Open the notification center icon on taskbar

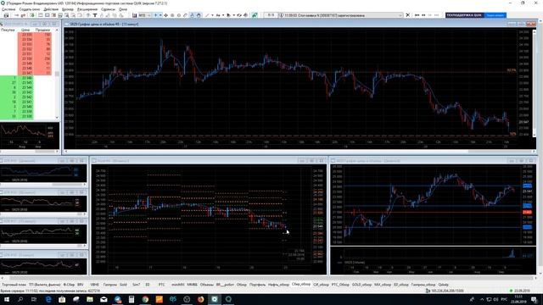pyautogui.click(x=535, y=299)
